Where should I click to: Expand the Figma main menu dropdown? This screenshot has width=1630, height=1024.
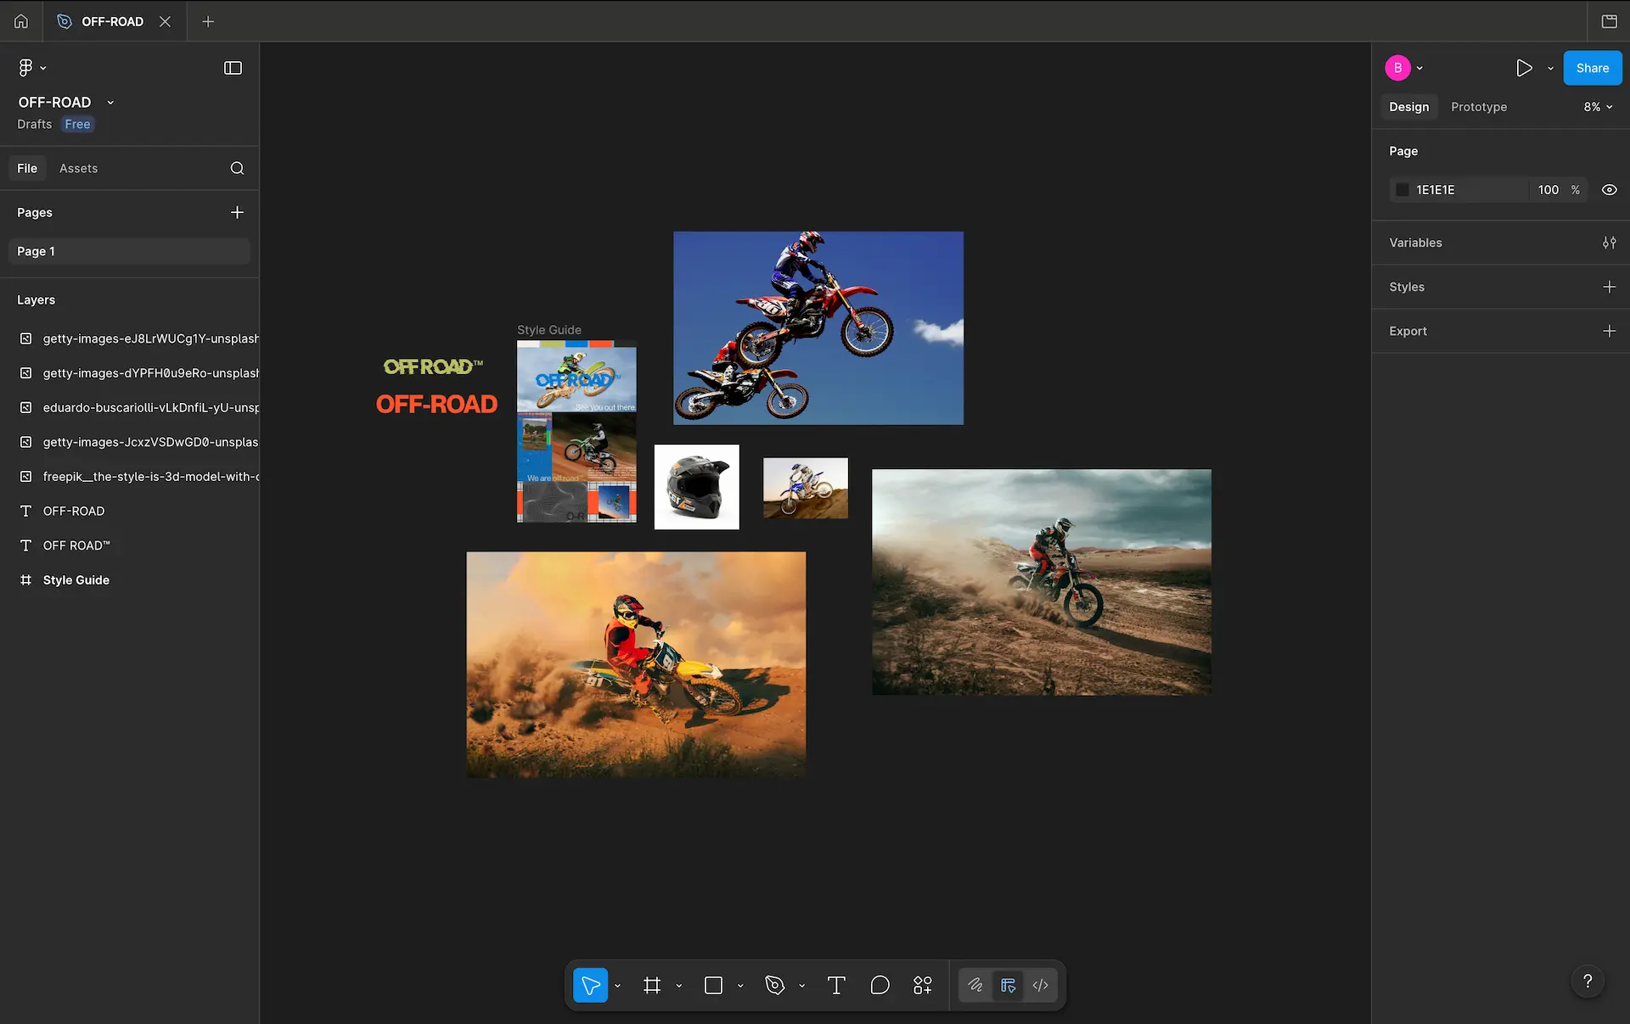point(31,68)
